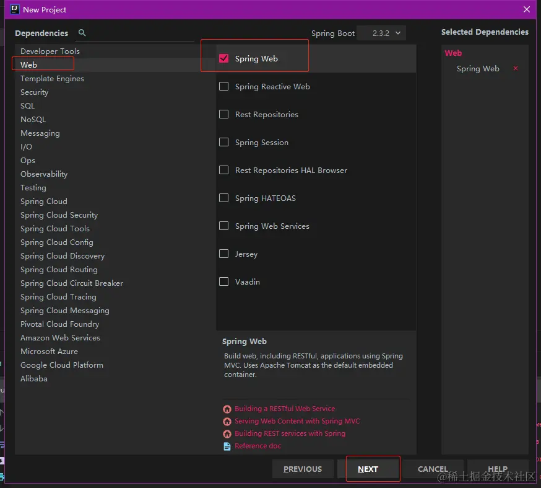The image size is (541, 488).
Task: Open Building a RESTful Web Service link
Action: [x=285, y=409]
